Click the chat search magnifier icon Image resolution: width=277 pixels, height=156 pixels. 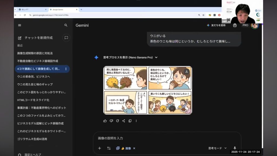[x=66, y=25]
